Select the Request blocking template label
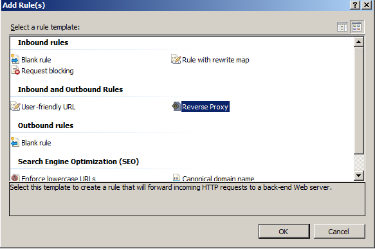375x249 pixels. [48, 71]
